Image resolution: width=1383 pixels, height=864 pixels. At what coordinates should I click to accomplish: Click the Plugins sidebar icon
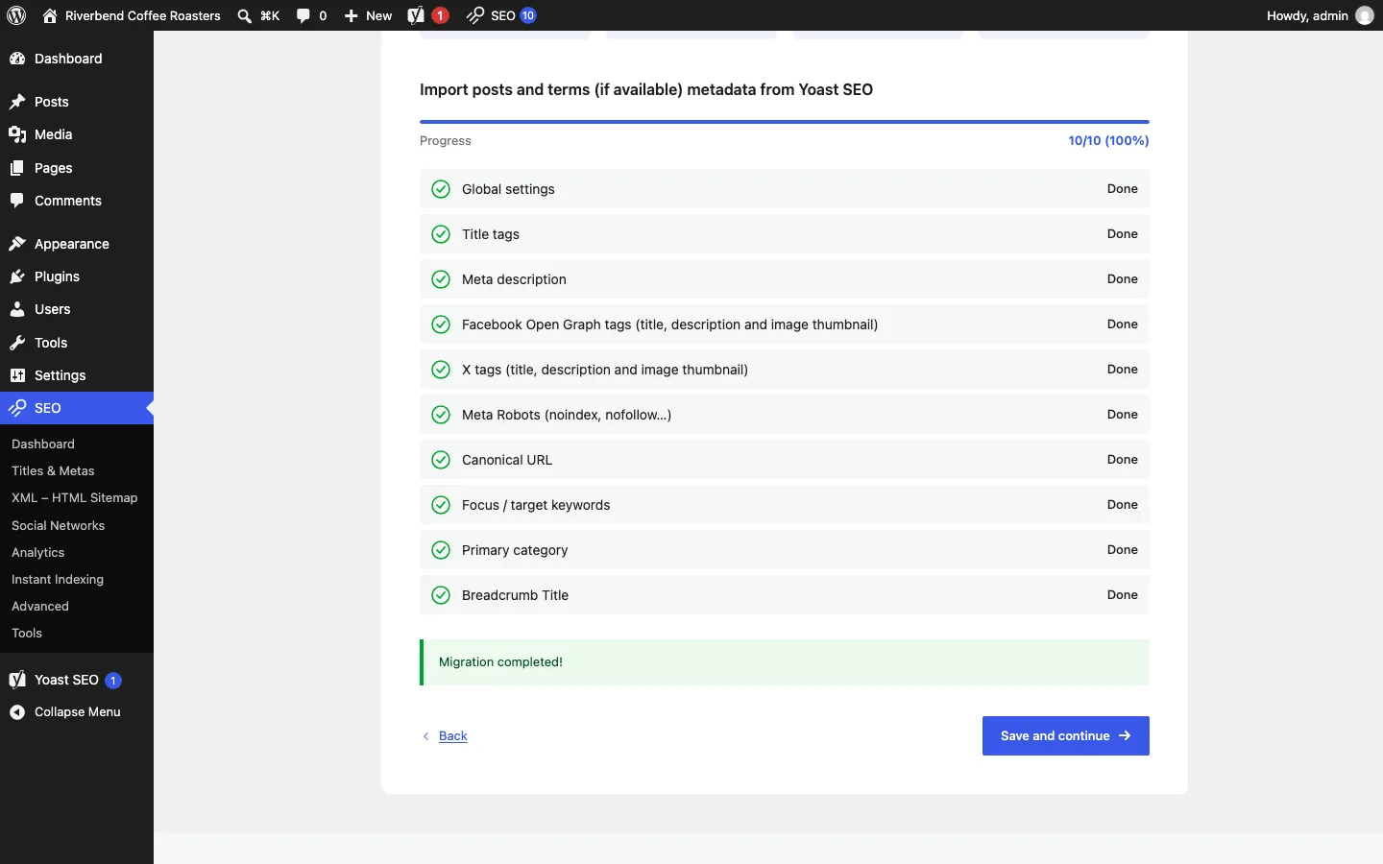[x=17, y=276]
